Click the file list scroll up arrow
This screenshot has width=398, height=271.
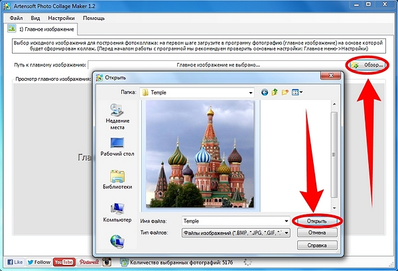334,104
